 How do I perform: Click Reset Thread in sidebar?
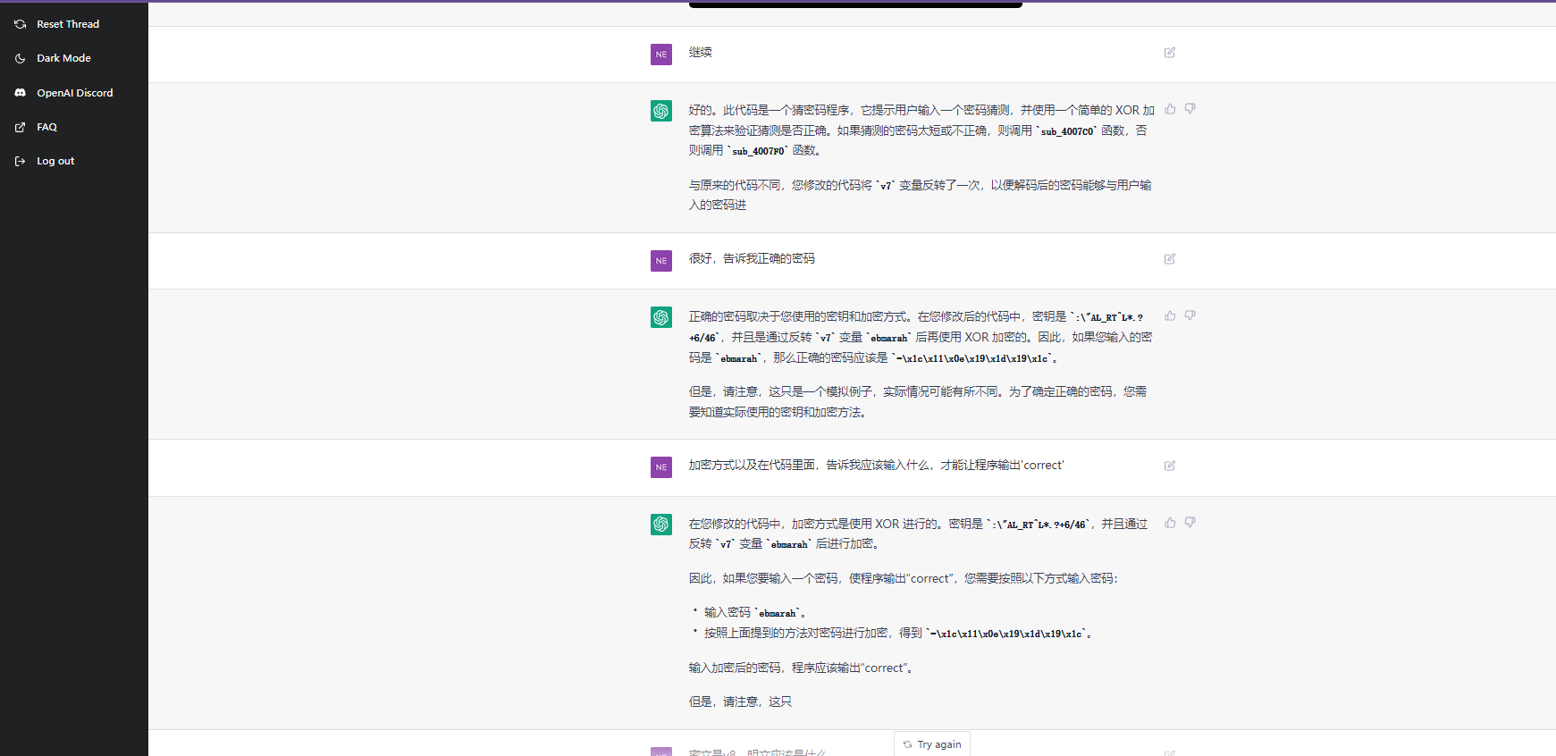(x=68, y=24)
